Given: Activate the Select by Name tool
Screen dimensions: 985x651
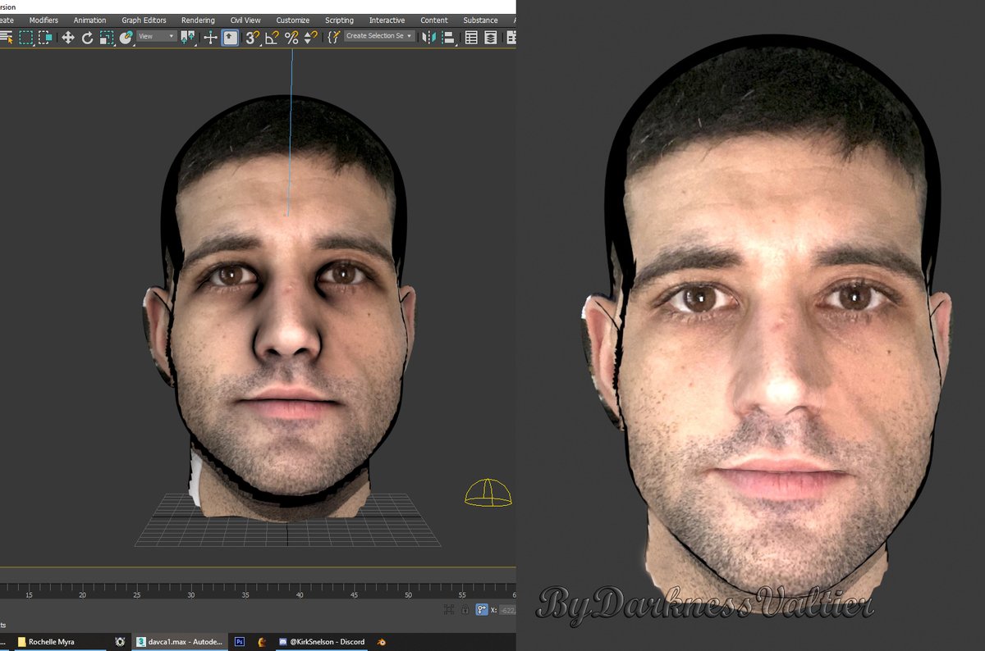Looking at the screenshot, I should click(7, 37).
